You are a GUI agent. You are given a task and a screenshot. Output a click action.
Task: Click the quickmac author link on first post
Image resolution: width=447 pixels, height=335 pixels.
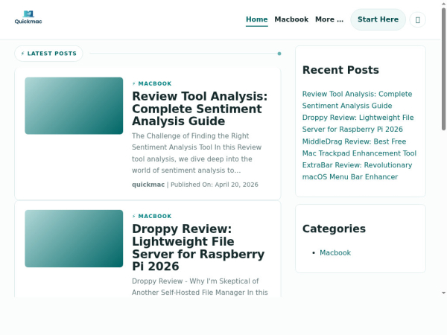148,184
